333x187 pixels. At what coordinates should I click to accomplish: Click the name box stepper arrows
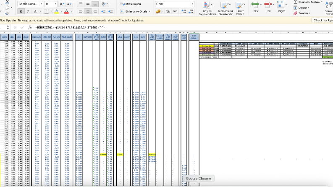tap(8, 27)
